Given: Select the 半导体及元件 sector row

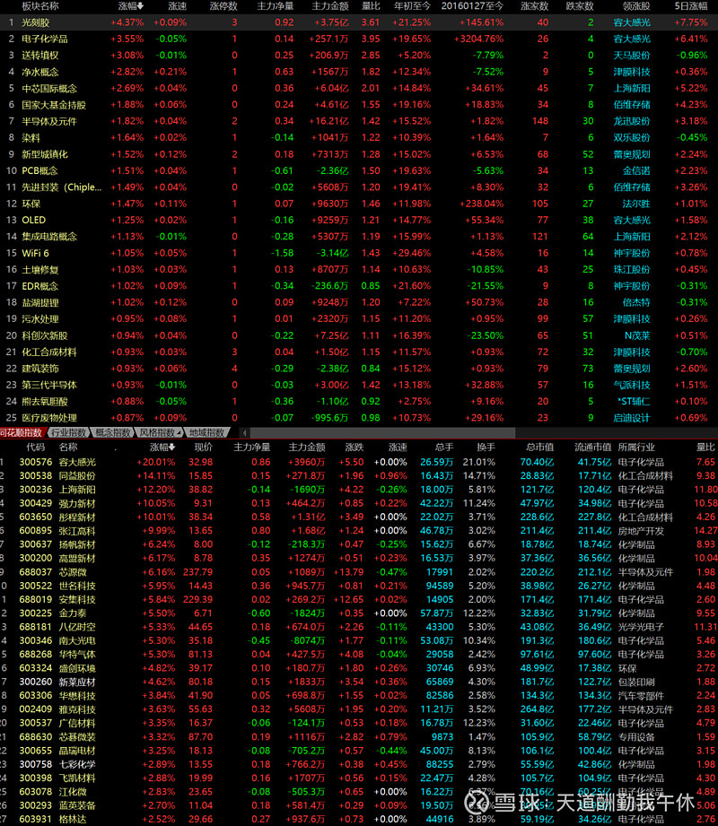Looking at the screenshot, I should click(359, 121).
